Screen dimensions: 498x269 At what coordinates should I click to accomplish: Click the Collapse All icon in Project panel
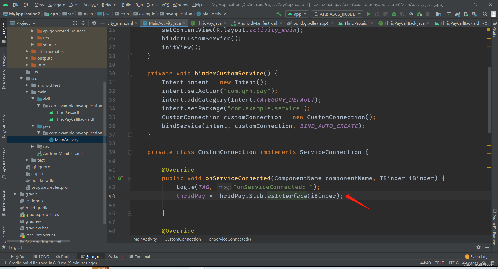click(83, 23)
